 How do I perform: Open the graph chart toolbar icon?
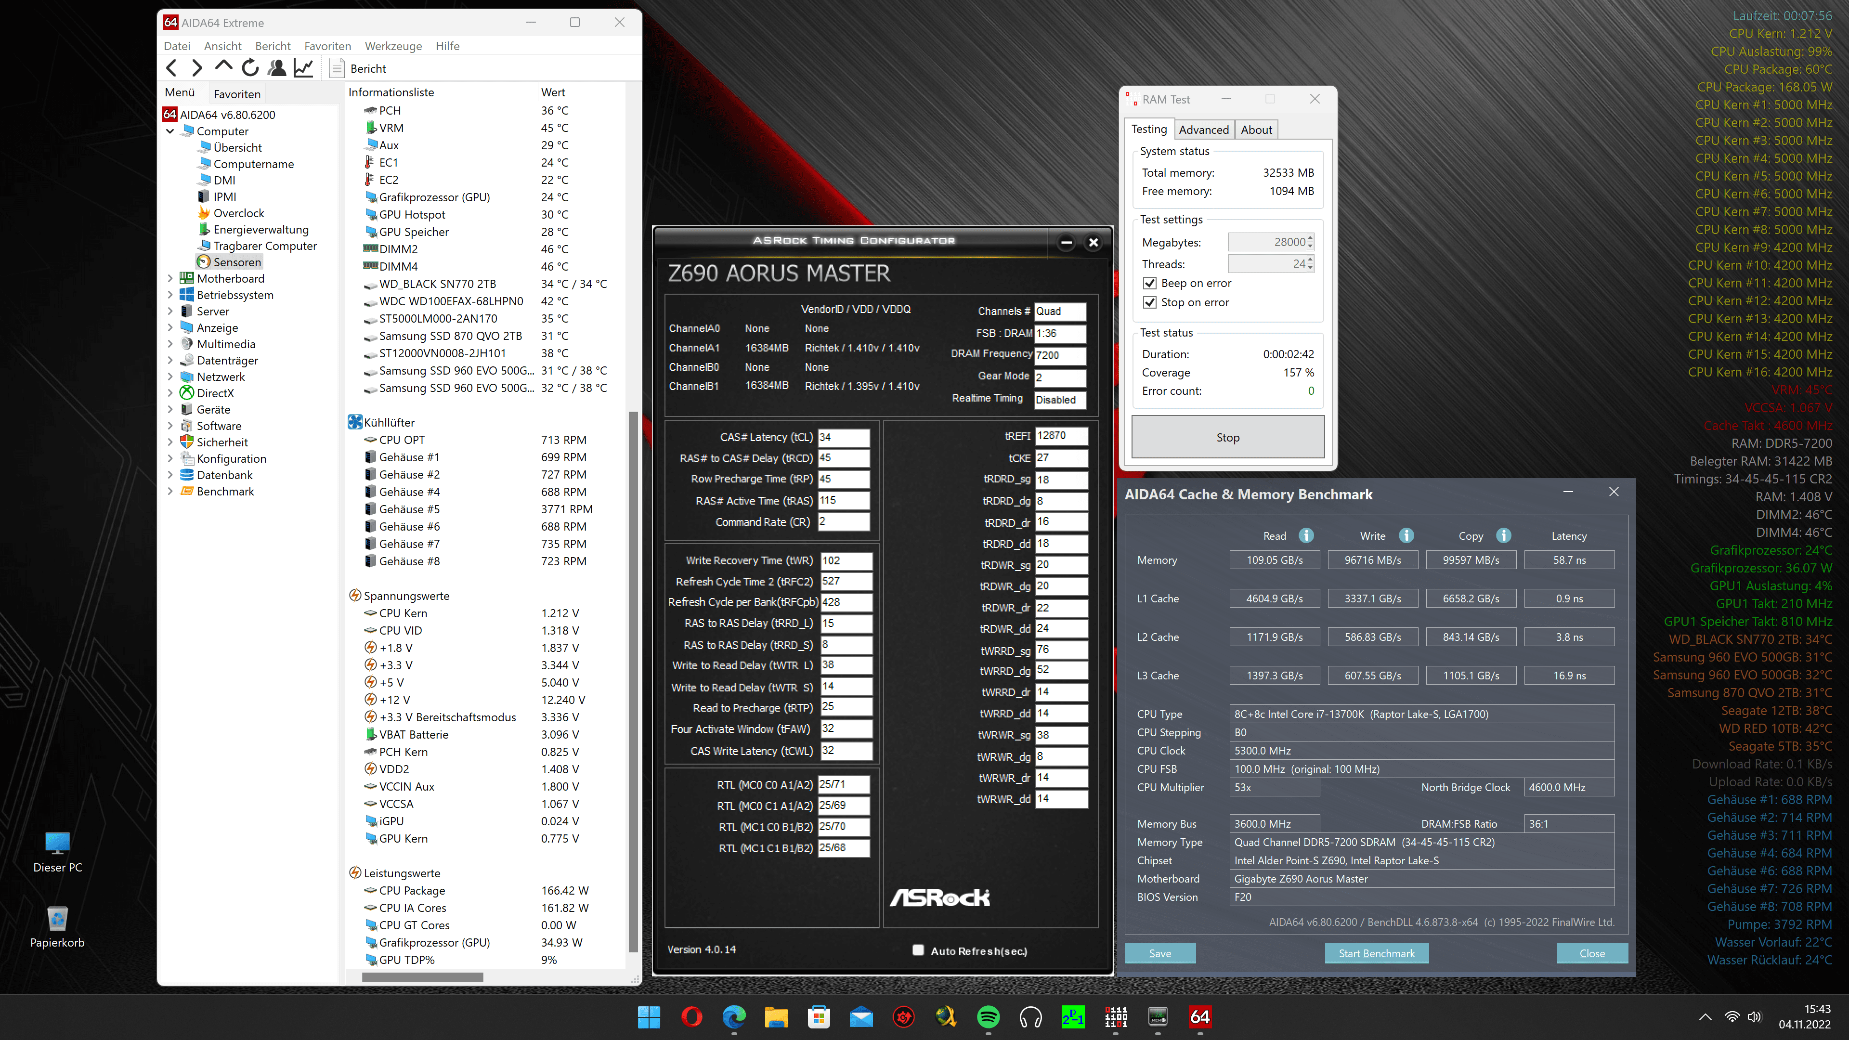[x=304, y=68]
